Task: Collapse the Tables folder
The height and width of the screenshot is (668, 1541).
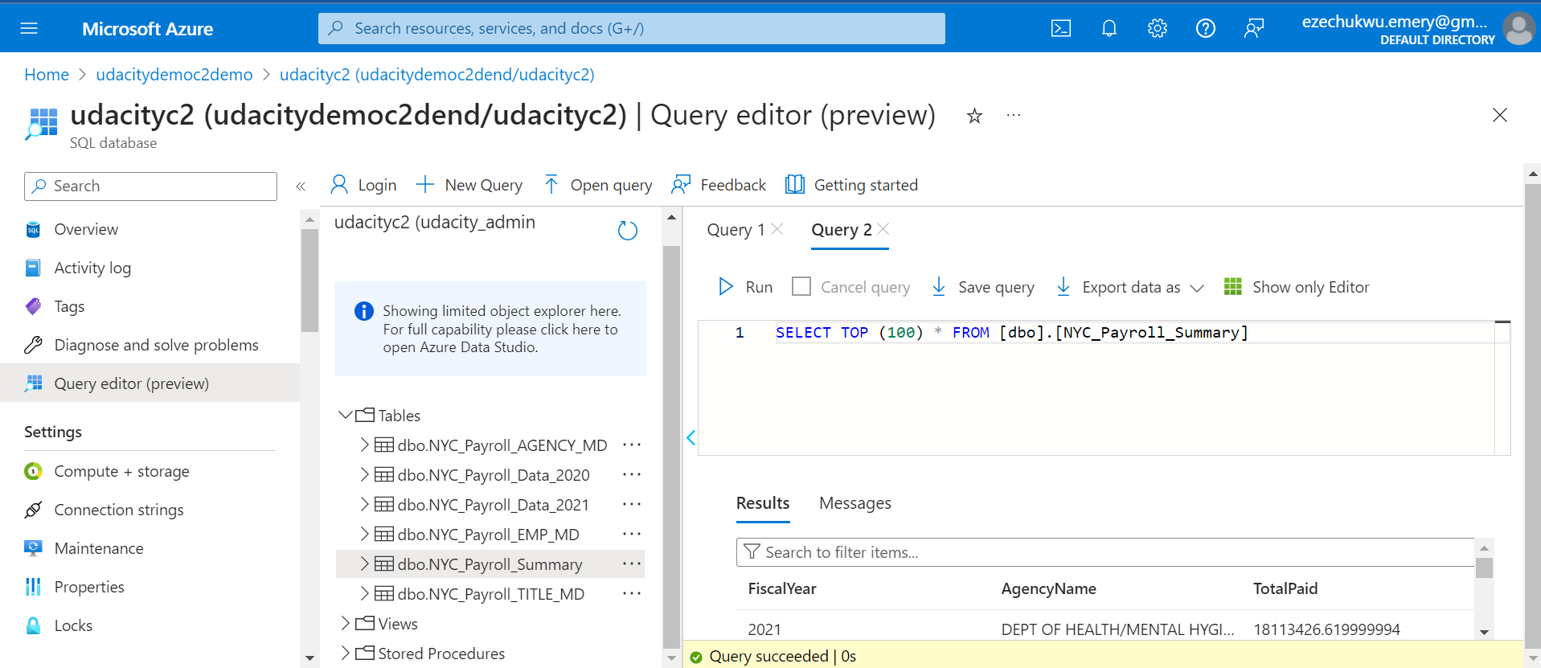Action: pos(346,415)
